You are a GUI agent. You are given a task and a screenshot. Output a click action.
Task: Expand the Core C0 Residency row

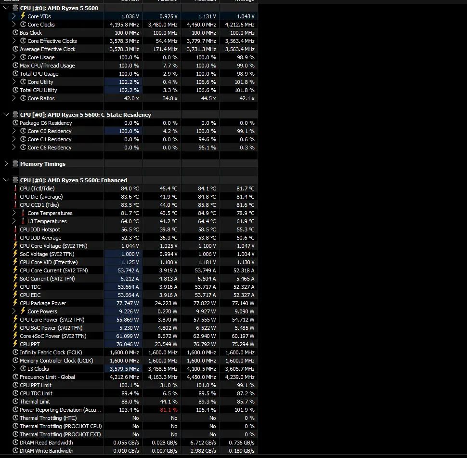tap(13, 131)
